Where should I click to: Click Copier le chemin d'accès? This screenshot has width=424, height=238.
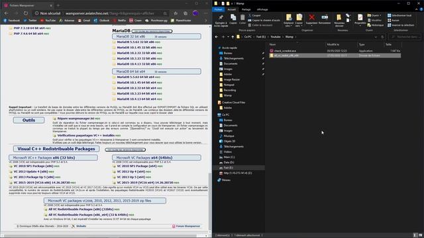pyautogui.click(x=264, y=20)
